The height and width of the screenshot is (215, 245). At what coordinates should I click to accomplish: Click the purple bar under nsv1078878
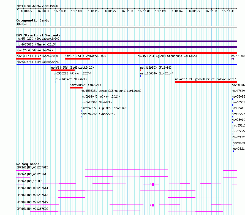click(x=127, y=47)
